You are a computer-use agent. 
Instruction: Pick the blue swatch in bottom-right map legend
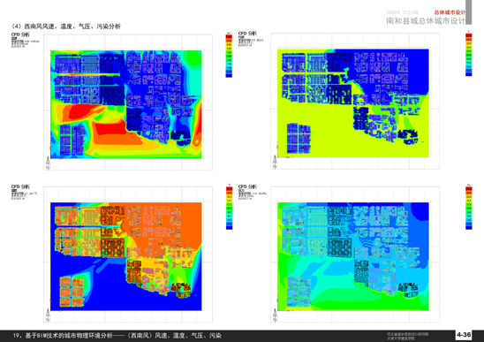(x=469, y=227)
